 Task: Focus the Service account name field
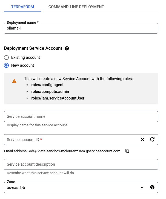click(81, 116)
